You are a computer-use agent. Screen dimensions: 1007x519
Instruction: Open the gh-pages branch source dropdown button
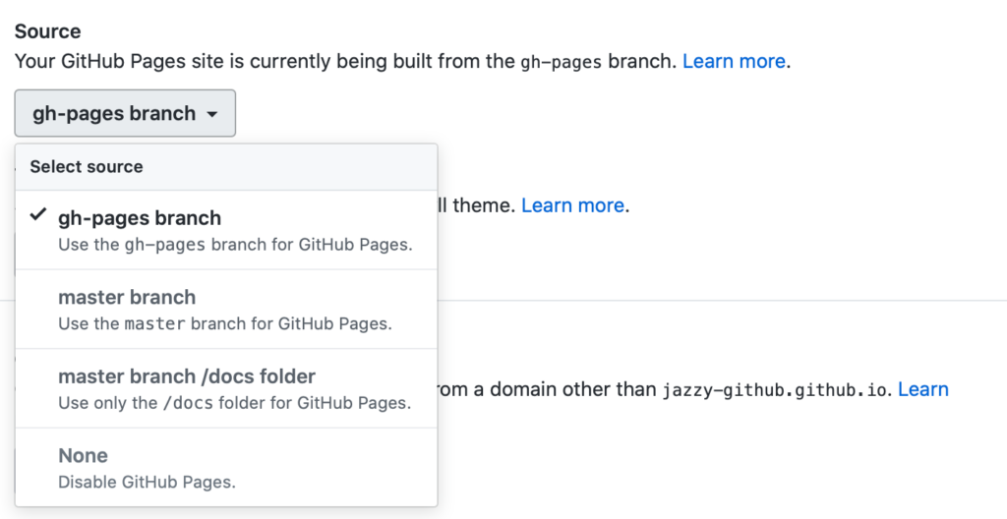coord(125,113)
